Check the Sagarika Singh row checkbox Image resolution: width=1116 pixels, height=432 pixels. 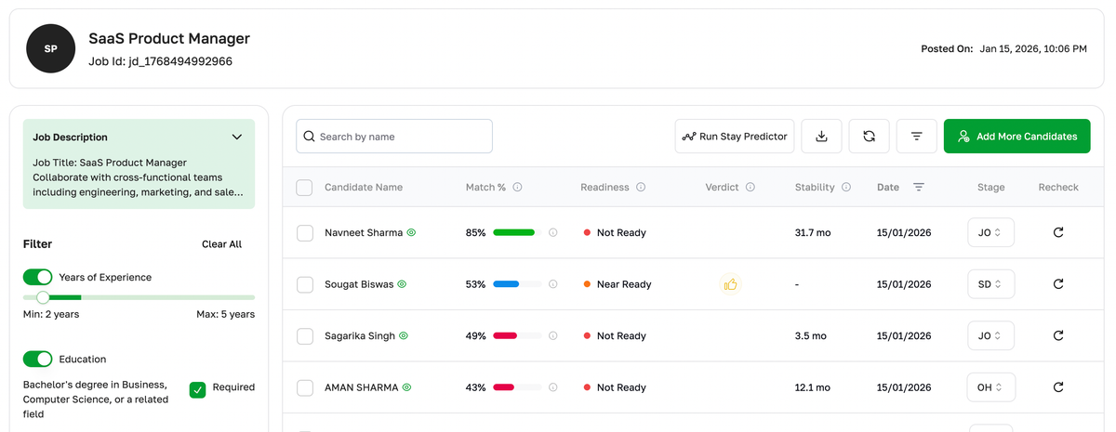pyautogui.click(x=305, y=335)
